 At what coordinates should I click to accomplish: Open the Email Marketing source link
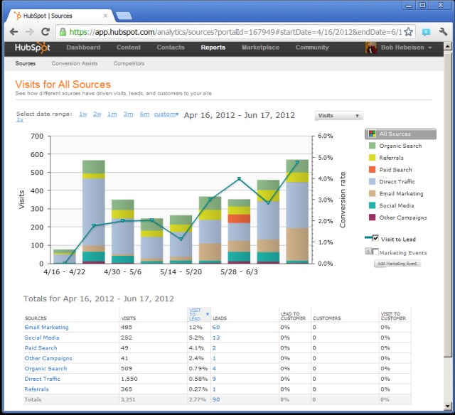47,328
